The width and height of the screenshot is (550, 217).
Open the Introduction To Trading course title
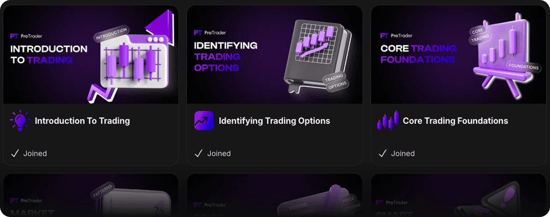(82, 121)
